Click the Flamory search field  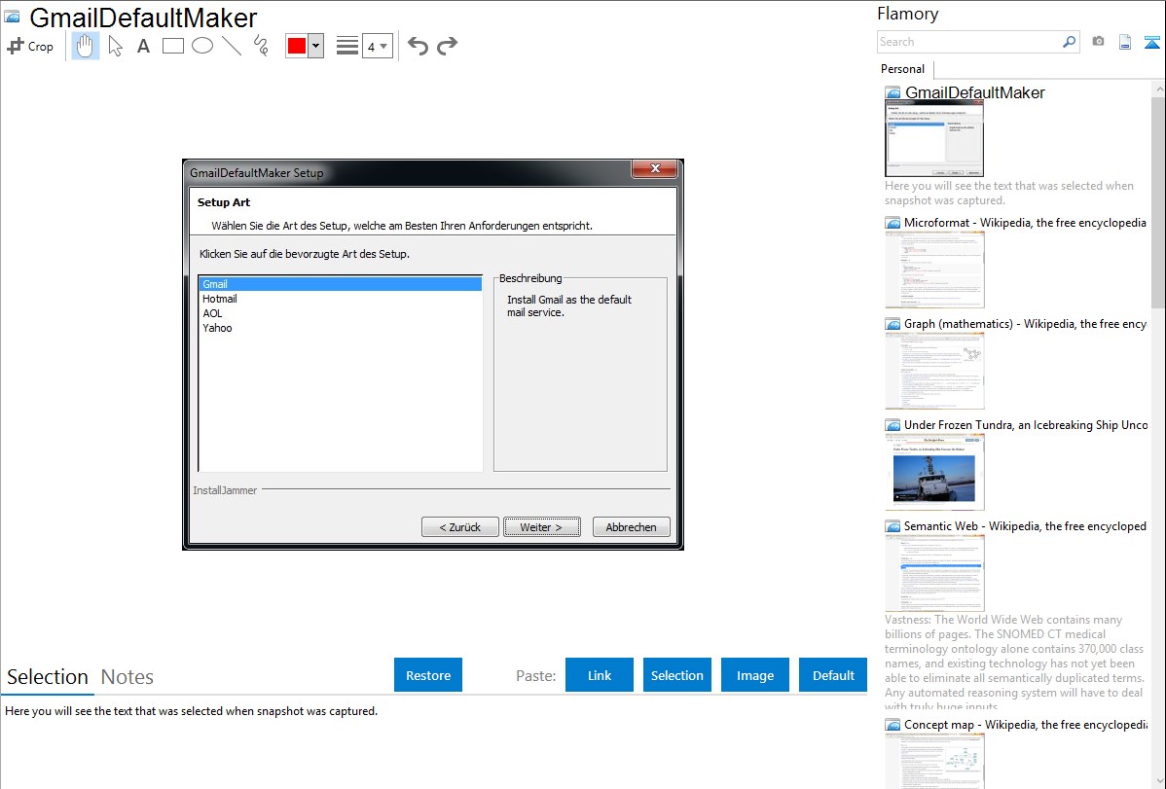[969, 42]
